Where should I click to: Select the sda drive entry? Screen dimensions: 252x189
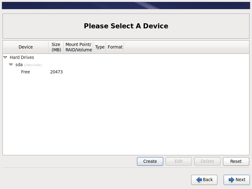[19, 65]
